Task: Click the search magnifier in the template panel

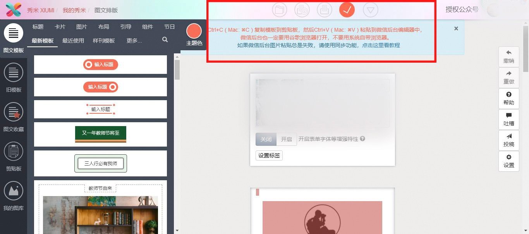Action: click(165, 39)
